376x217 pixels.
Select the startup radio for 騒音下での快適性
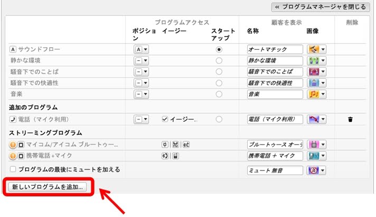(219, 83)
